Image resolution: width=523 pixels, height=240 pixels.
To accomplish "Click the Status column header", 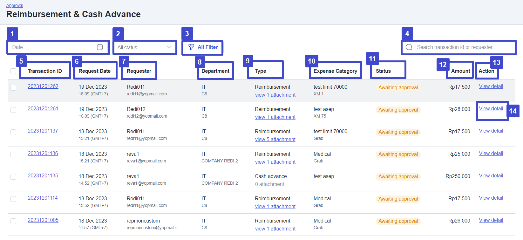I will (383, 71).
